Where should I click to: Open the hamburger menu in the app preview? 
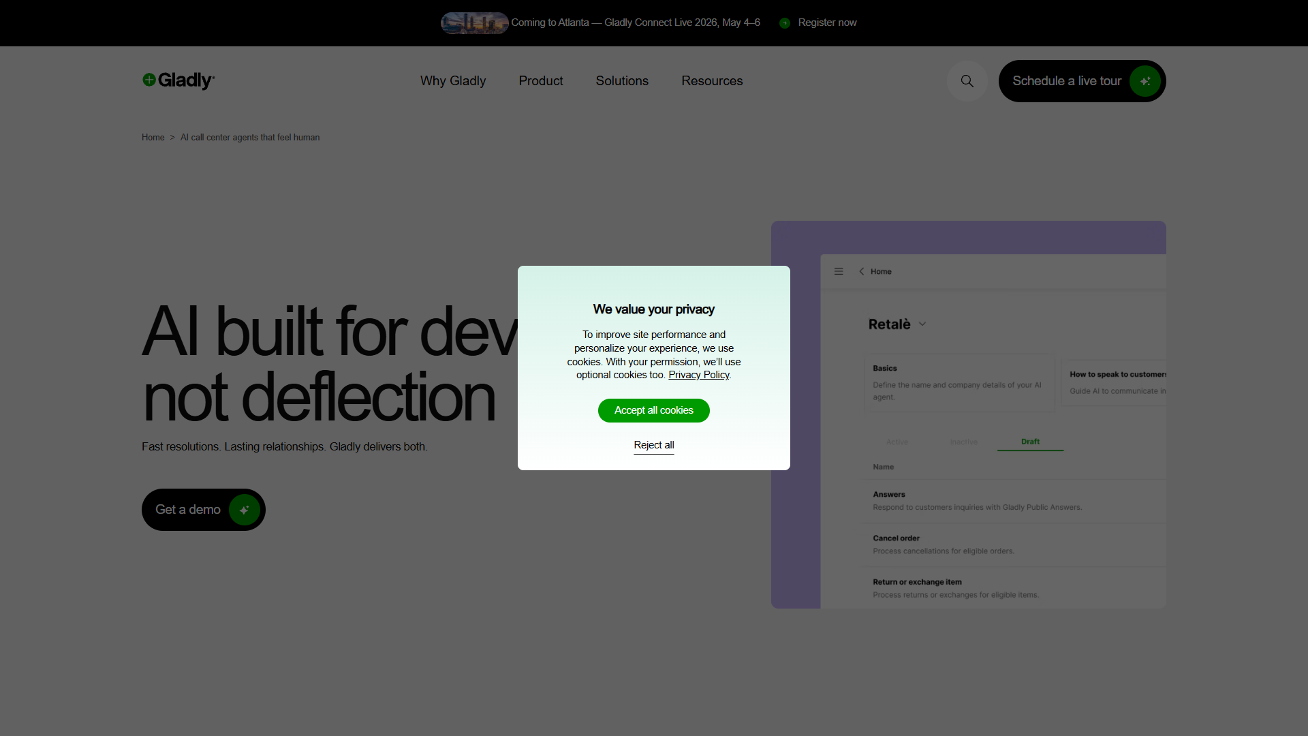click(839, 271)
